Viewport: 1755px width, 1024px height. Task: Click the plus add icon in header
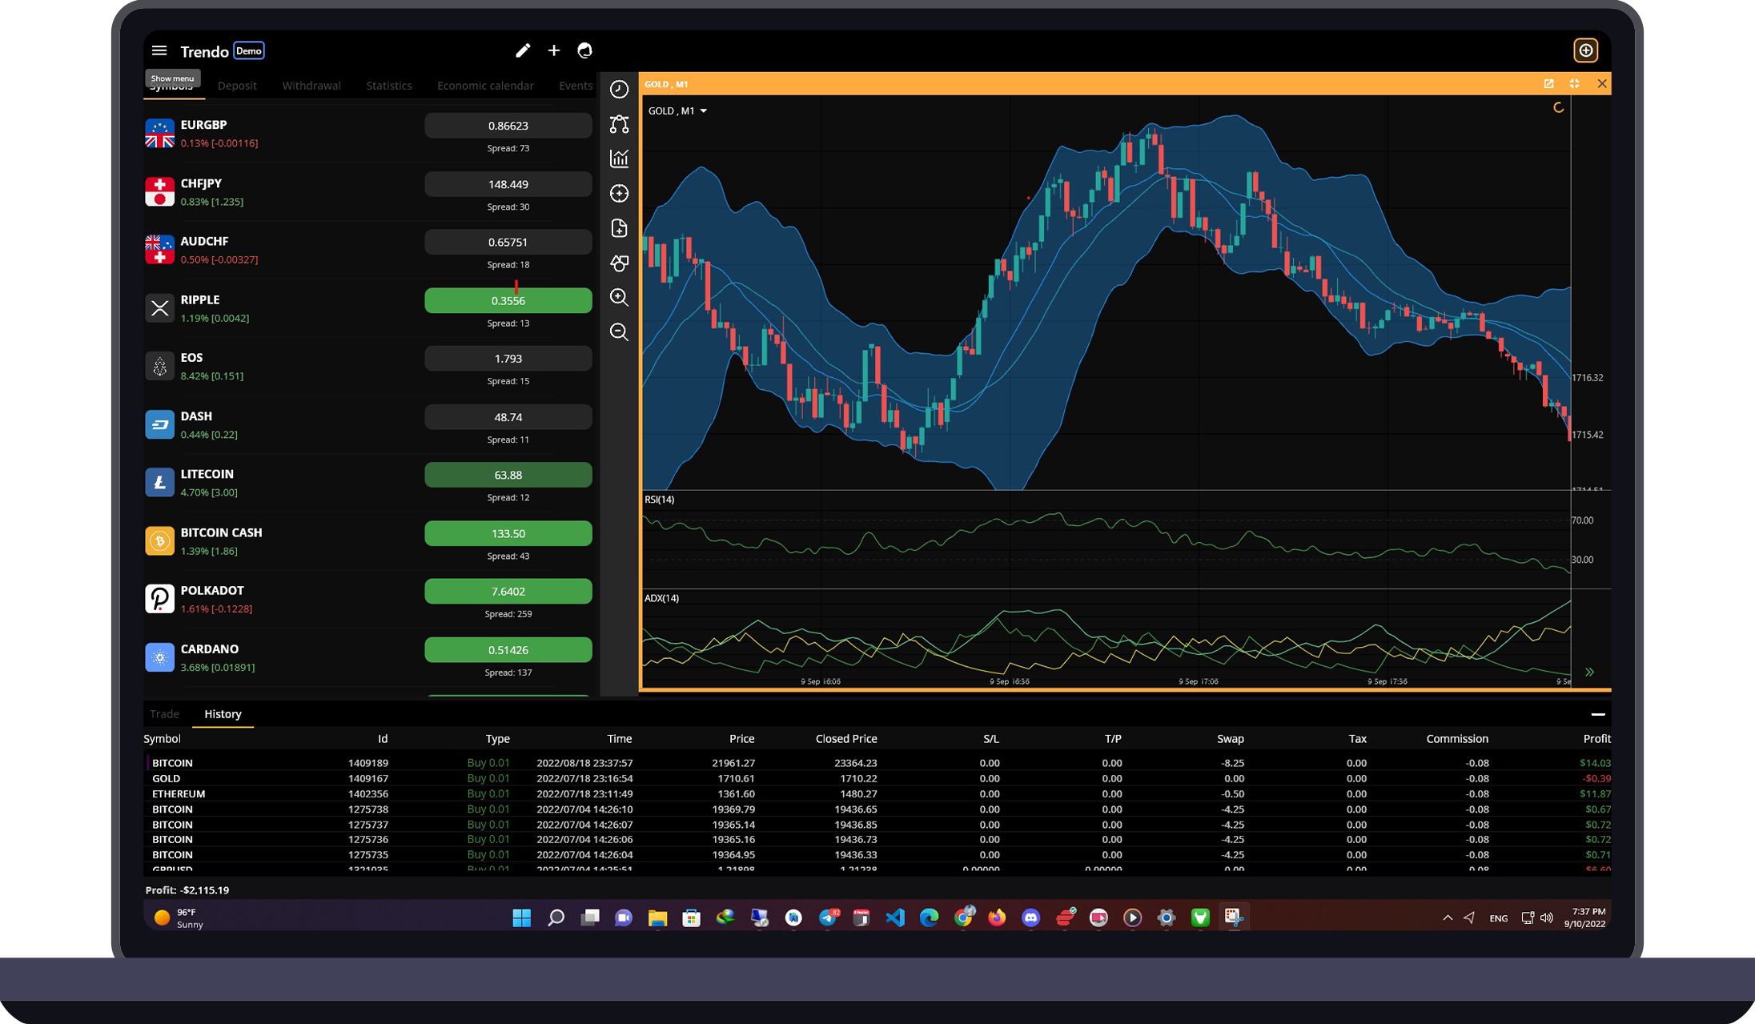(554, 50)
